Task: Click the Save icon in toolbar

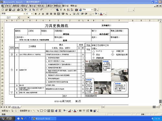Action: pos(10,10)
